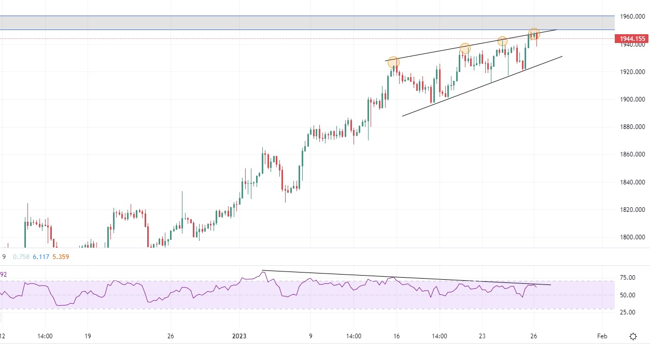The height and width of the screenshot is (344, 650).
Task: Click the orange 5.359 indicator value
Action: [61, 256]
